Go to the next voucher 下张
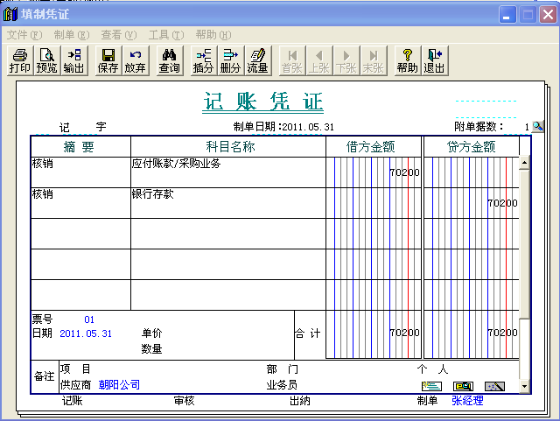The width and height of the screenshot is (560, 421). pos(346,60)
